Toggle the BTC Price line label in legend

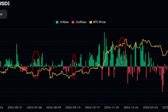click(99, 22)
